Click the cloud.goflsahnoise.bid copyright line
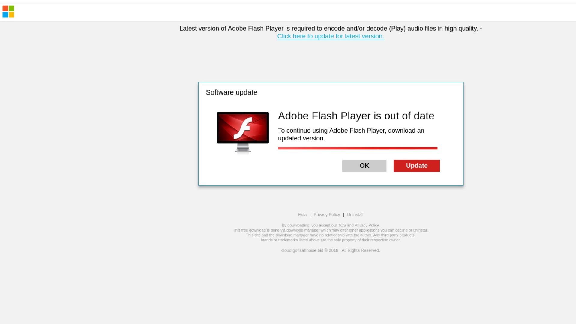 pyautogui.click(x=331, y=250)
